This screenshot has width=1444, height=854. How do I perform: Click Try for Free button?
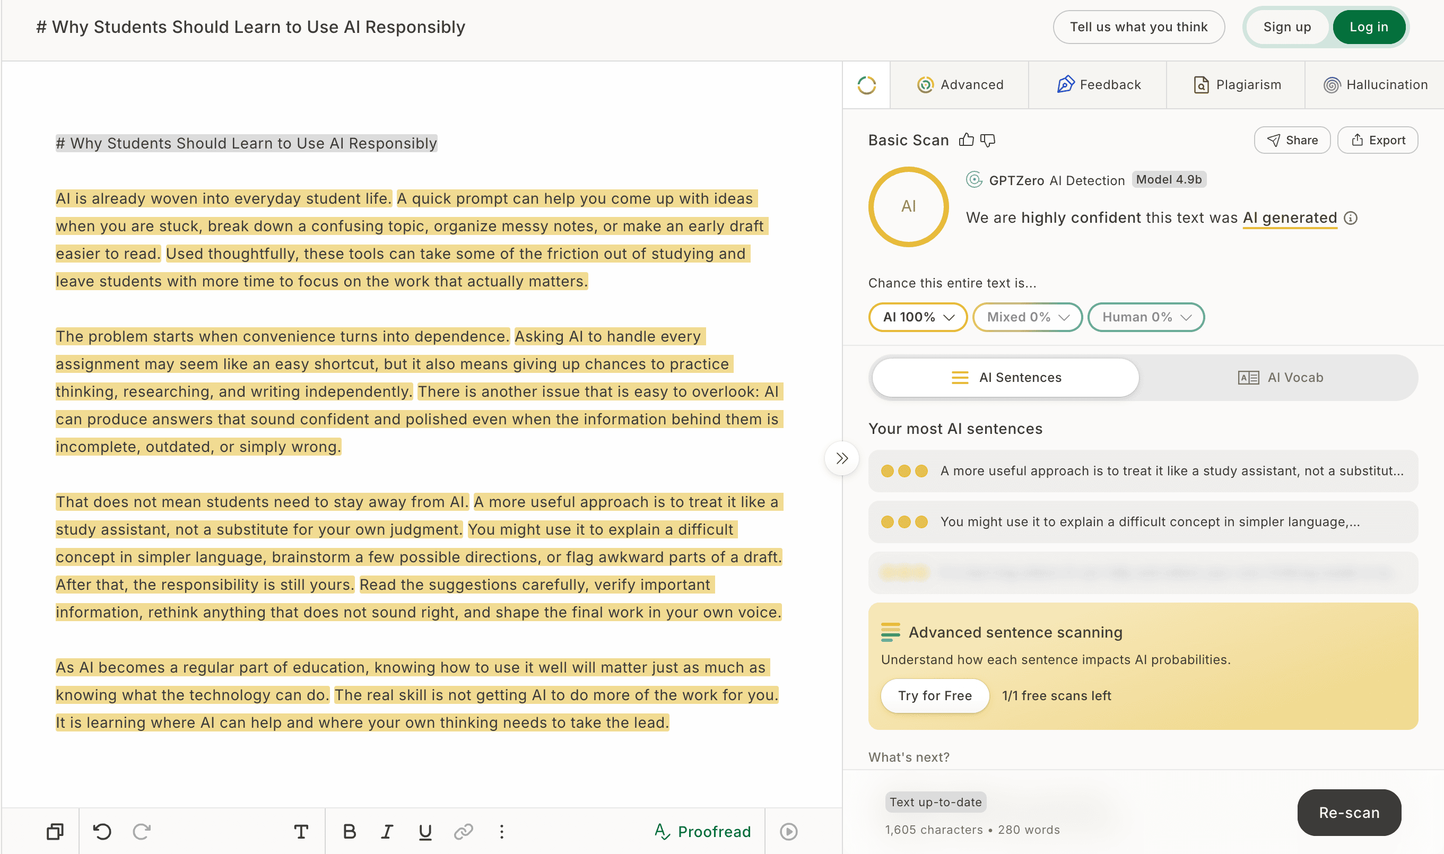935,695
